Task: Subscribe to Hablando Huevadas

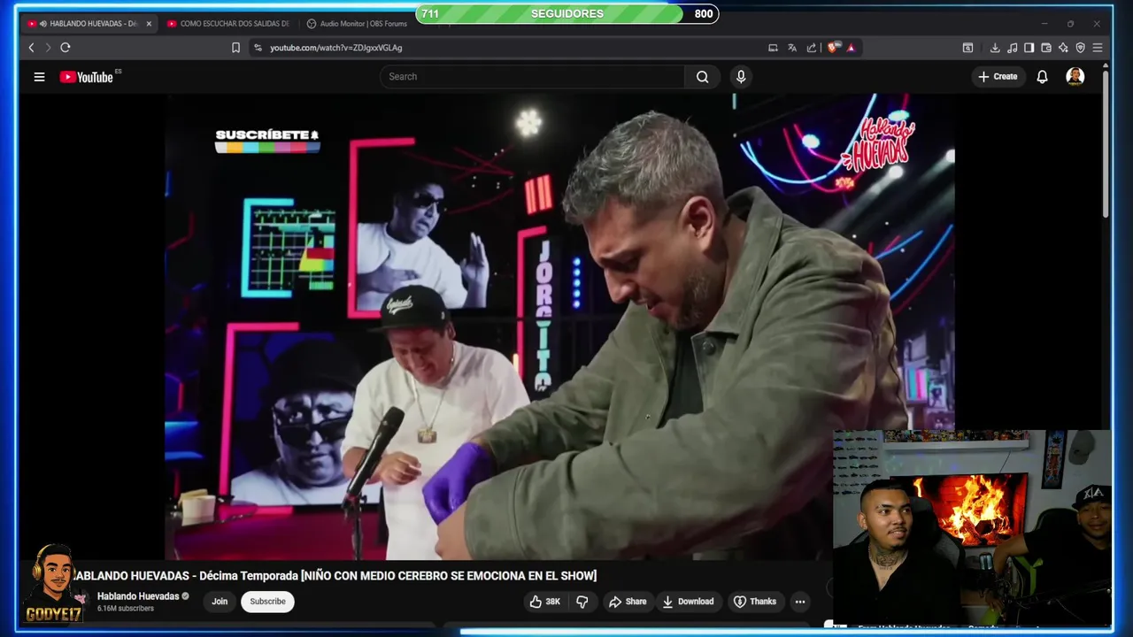Action: click(x=267, y=602)
